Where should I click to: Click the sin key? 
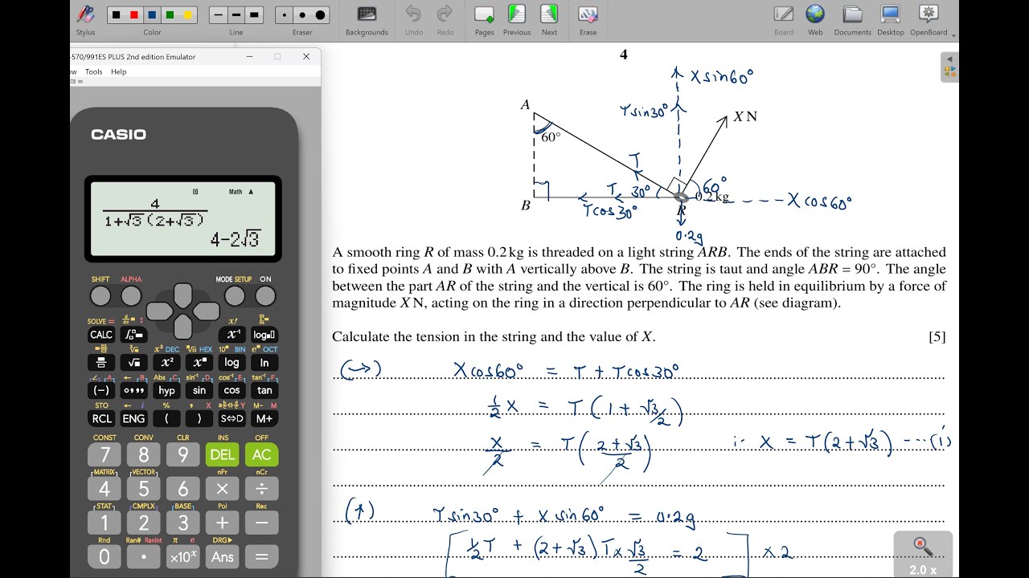tap(199, 390)
